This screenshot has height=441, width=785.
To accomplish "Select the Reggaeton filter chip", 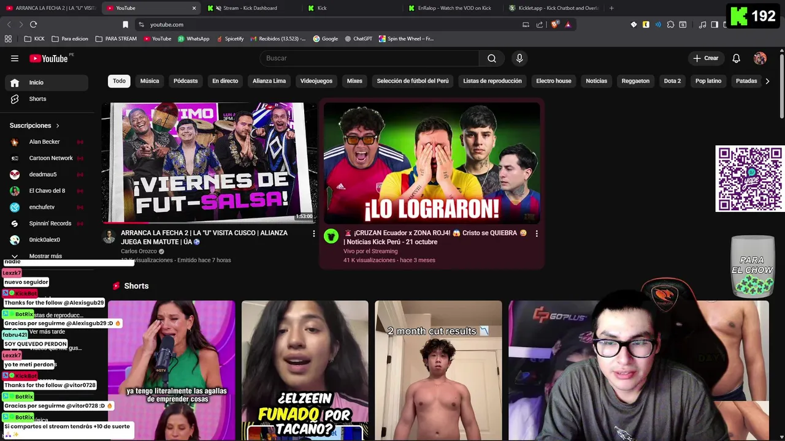I will coord(635,81).
